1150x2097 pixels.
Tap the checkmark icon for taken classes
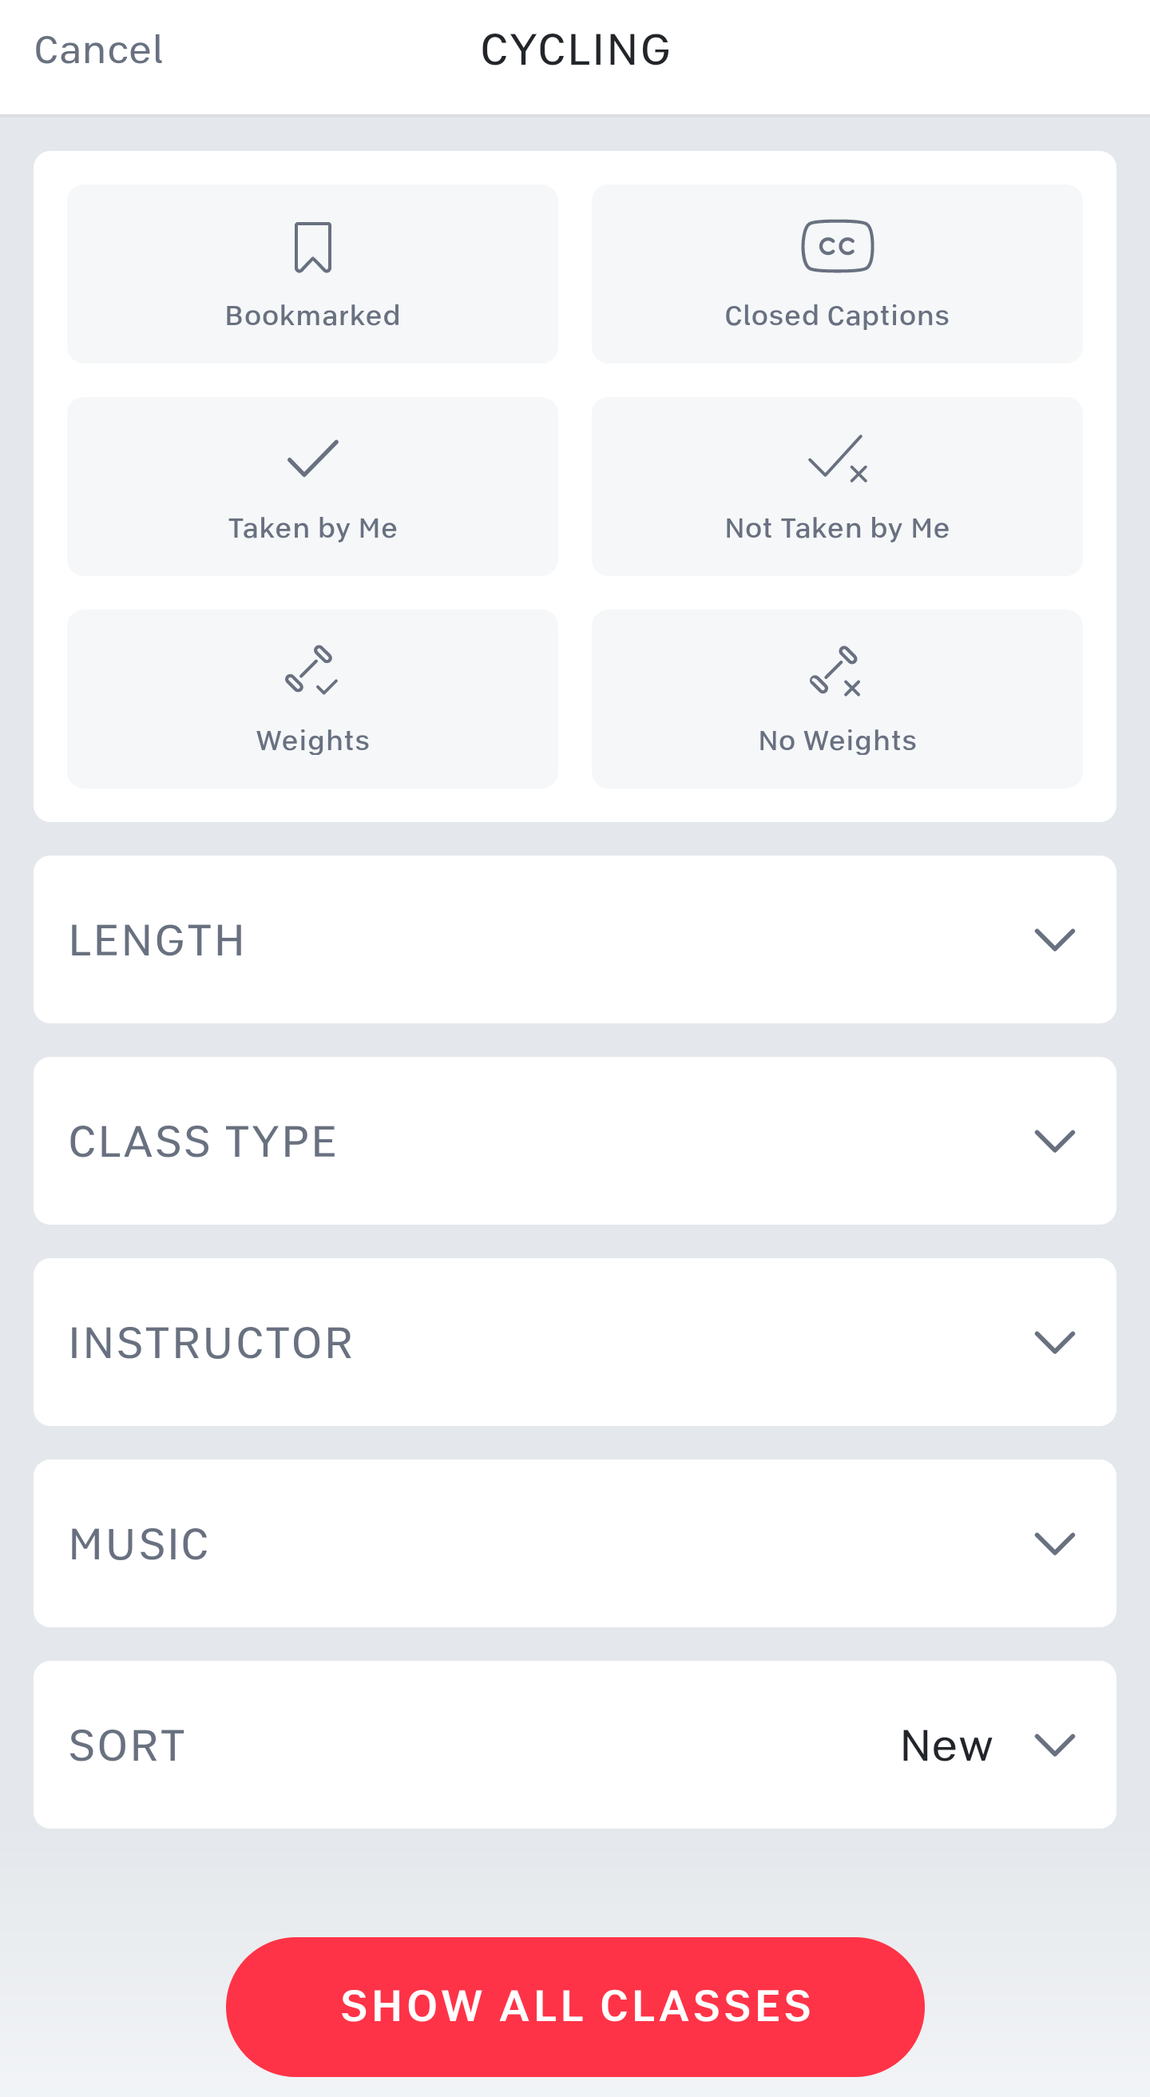point(312,459)
